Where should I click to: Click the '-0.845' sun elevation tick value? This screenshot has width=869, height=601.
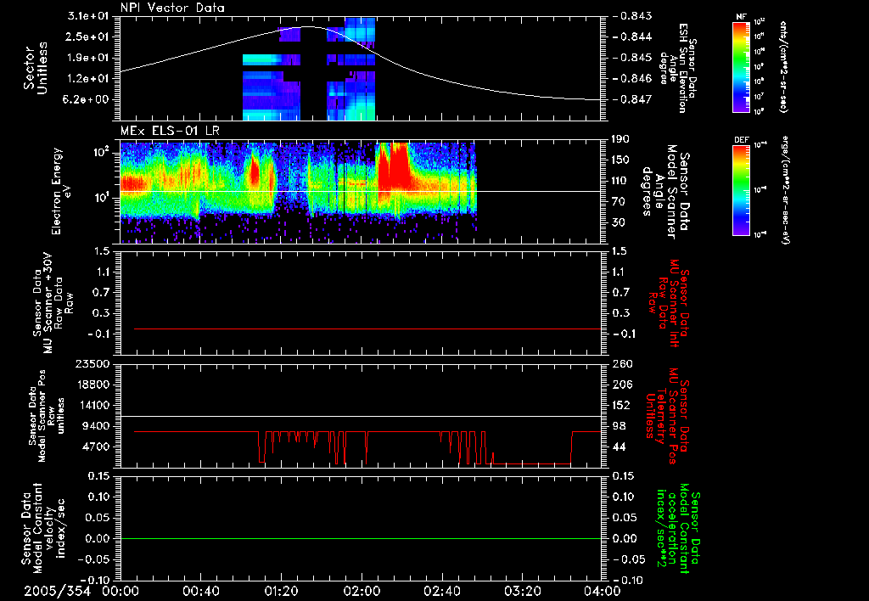[x=632, y=58]
